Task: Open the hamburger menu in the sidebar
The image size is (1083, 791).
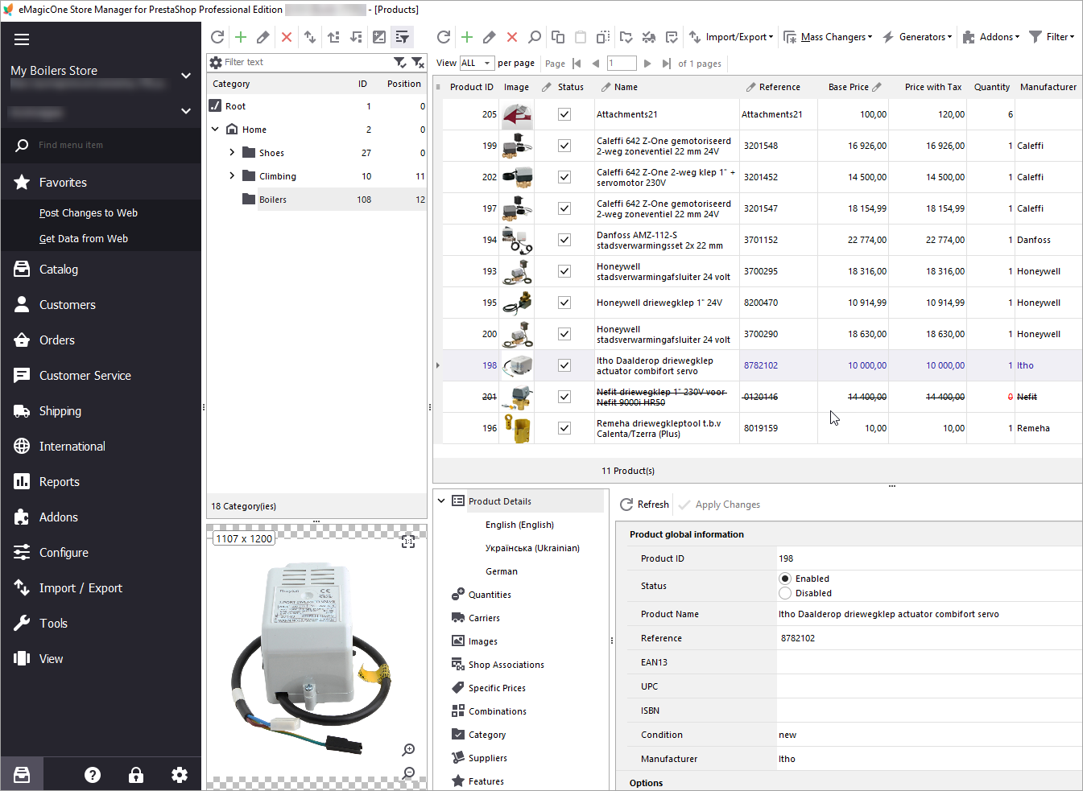Action: (22, 39)
